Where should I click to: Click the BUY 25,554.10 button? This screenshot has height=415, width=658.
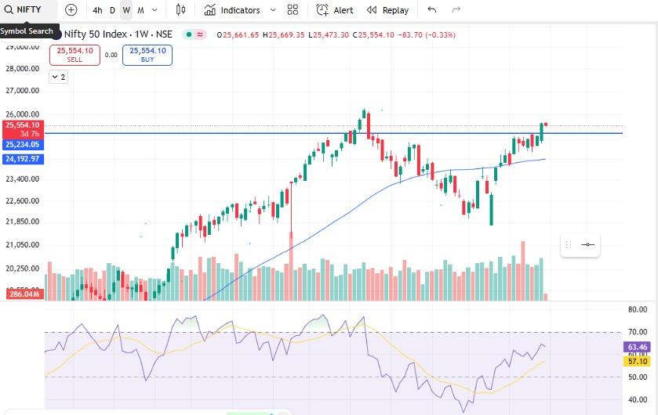pos(147,55)
